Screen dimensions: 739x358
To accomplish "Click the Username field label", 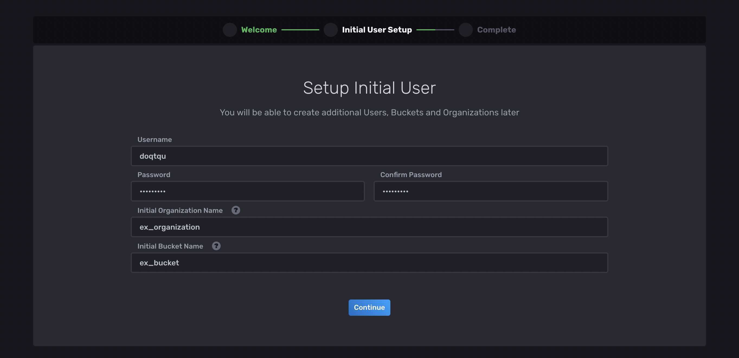I will tap(154, 139).
